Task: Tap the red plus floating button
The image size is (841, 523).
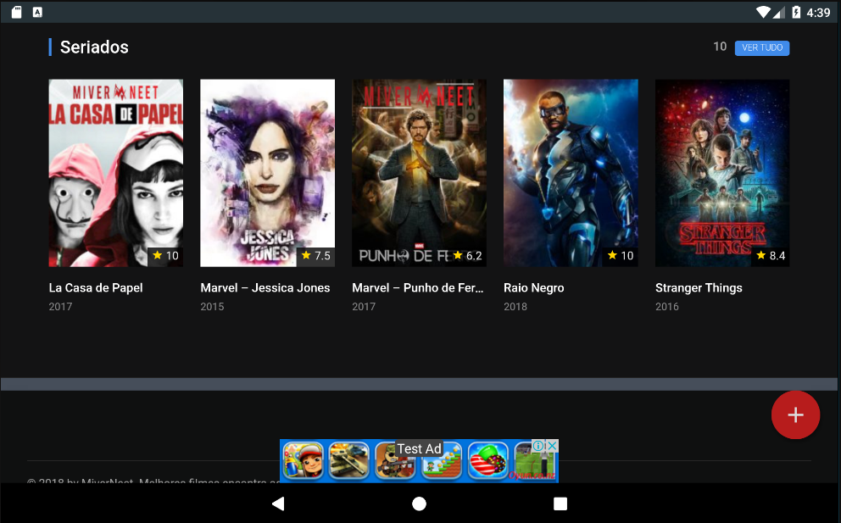Action: 795,415
